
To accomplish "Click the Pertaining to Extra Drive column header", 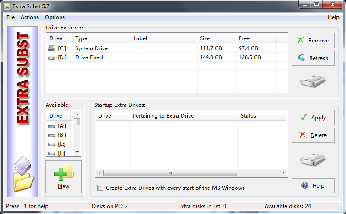I will tap(184, 116).
